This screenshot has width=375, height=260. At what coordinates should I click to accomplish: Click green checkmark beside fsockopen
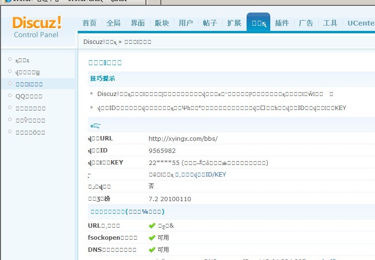pyautogui.click(x=152, y=237)
